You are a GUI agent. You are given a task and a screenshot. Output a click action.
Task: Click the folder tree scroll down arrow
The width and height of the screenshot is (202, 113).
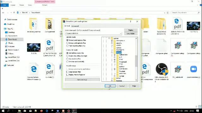[136, 80]
